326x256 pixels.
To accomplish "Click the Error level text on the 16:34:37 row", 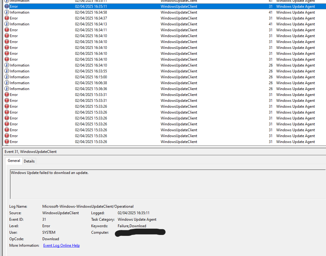I will (x=14, y=18).
